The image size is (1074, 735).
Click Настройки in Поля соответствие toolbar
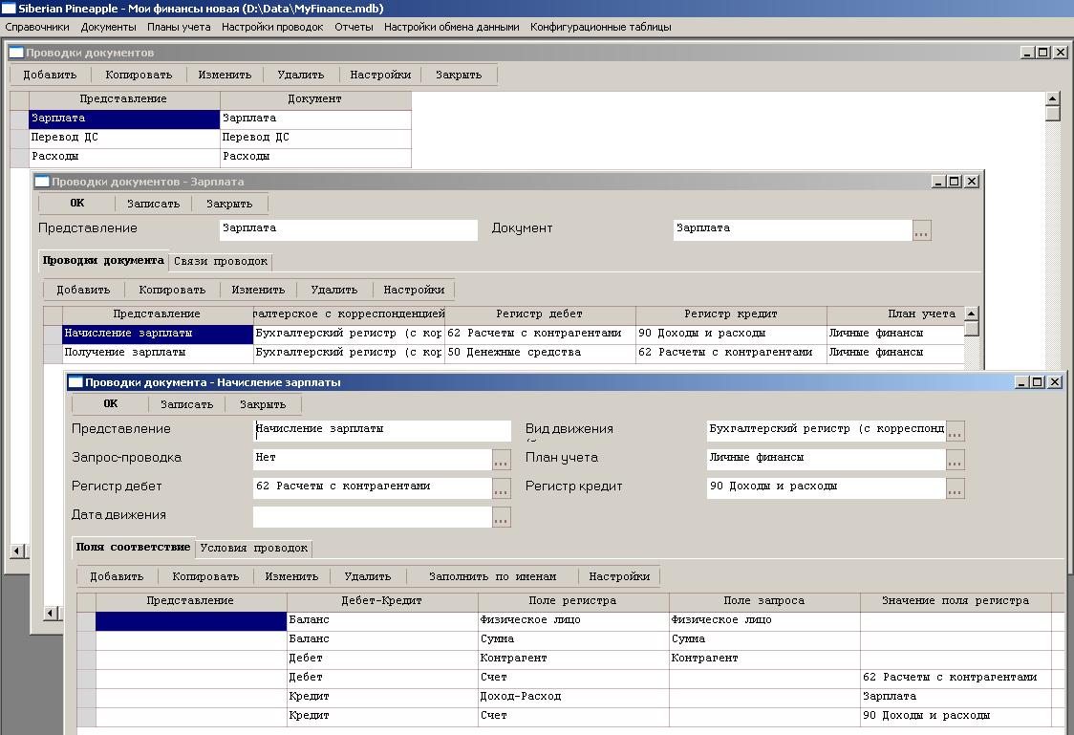tap(619, 576)
